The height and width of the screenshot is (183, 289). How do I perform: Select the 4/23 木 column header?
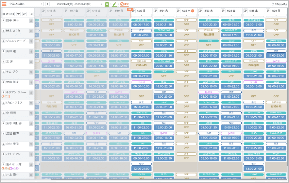209,11
